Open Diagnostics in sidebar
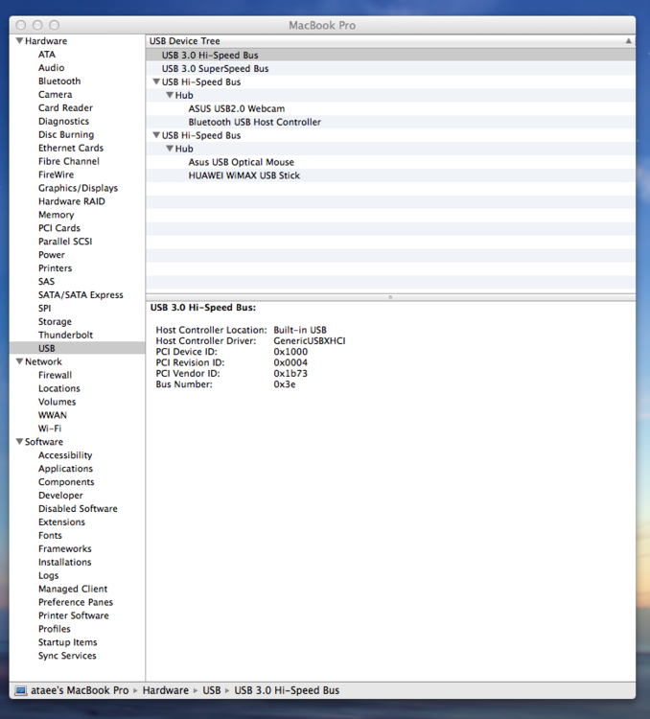 [64, 121]
